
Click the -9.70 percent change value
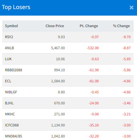click(127, 37)
